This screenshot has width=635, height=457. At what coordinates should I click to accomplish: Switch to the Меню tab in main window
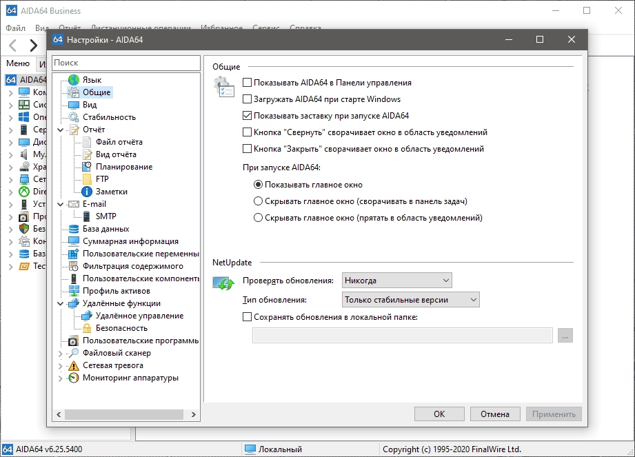point(18,63)
